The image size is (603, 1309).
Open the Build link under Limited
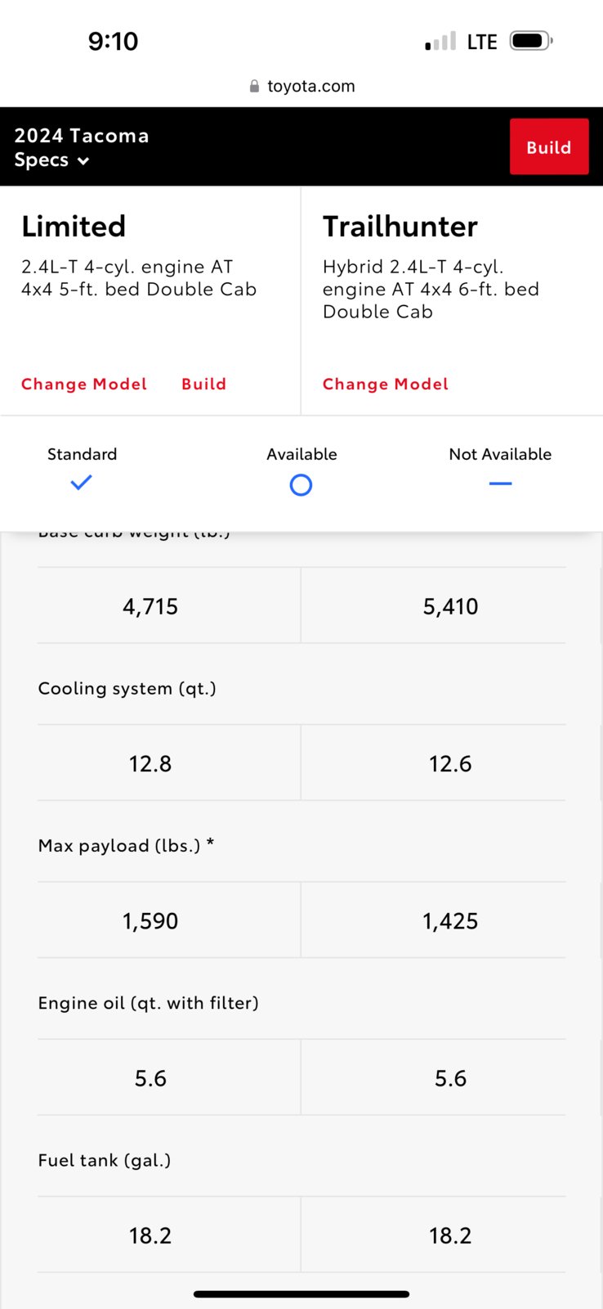pyautogui.click(x=203, y=384)
